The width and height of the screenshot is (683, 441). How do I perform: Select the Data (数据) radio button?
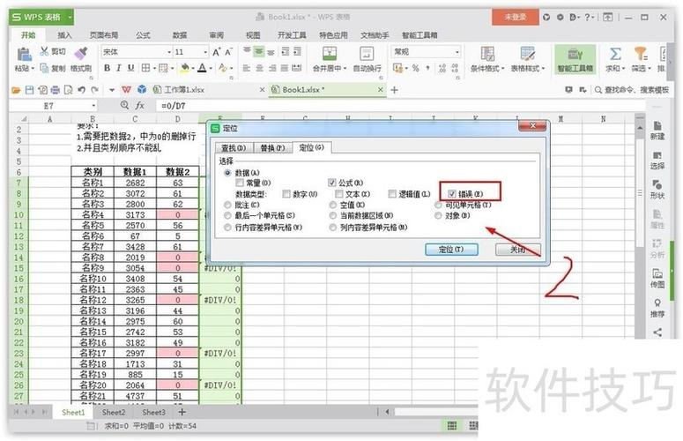click(x=227, y=173)
